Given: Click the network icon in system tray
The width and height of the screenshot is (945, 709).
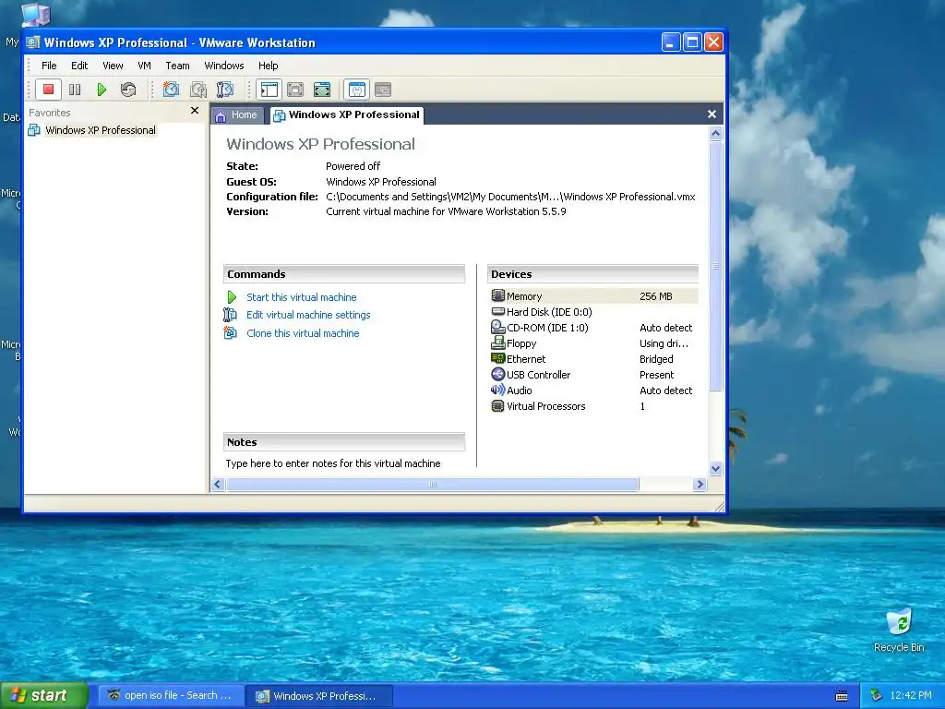Looking at the screenshot, I should click(877, 696).
